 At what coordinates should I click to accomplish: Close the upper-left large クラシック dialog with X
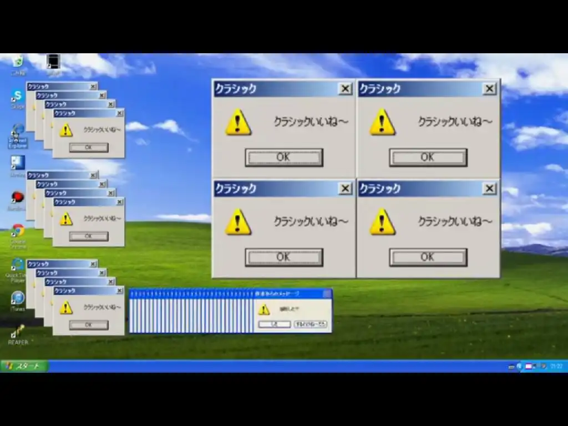coord(345,89)
